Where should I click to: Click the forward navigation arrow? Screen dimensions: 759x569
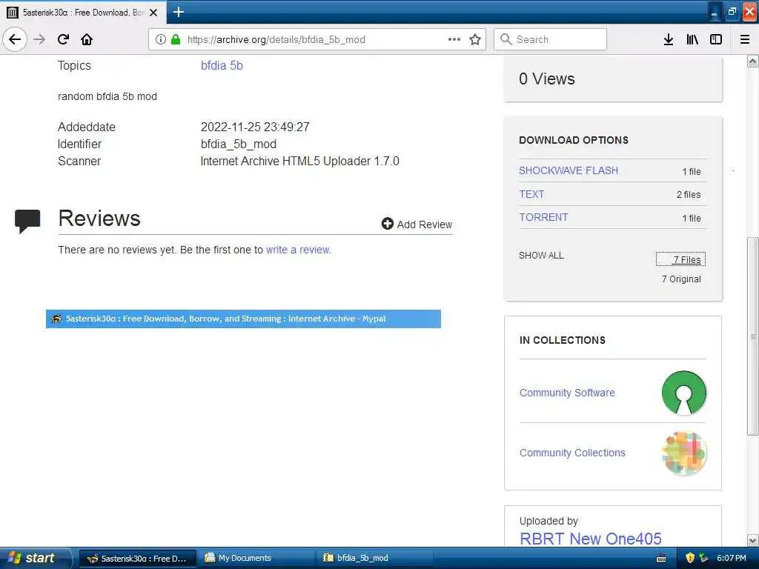click(x=39, y=39)
